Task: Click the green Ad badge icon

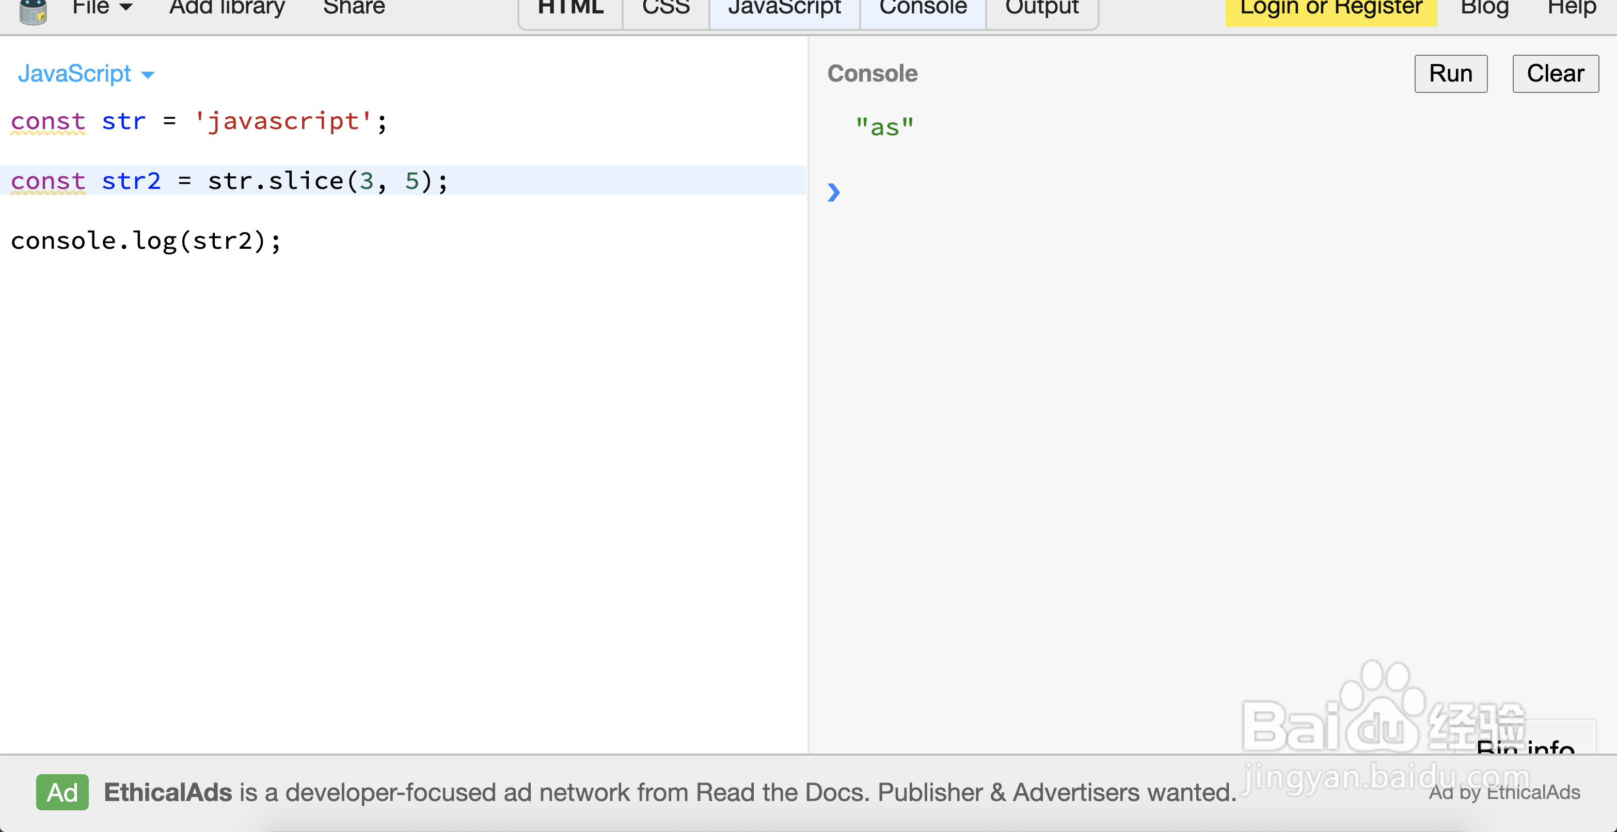Action: click(62, 792)
